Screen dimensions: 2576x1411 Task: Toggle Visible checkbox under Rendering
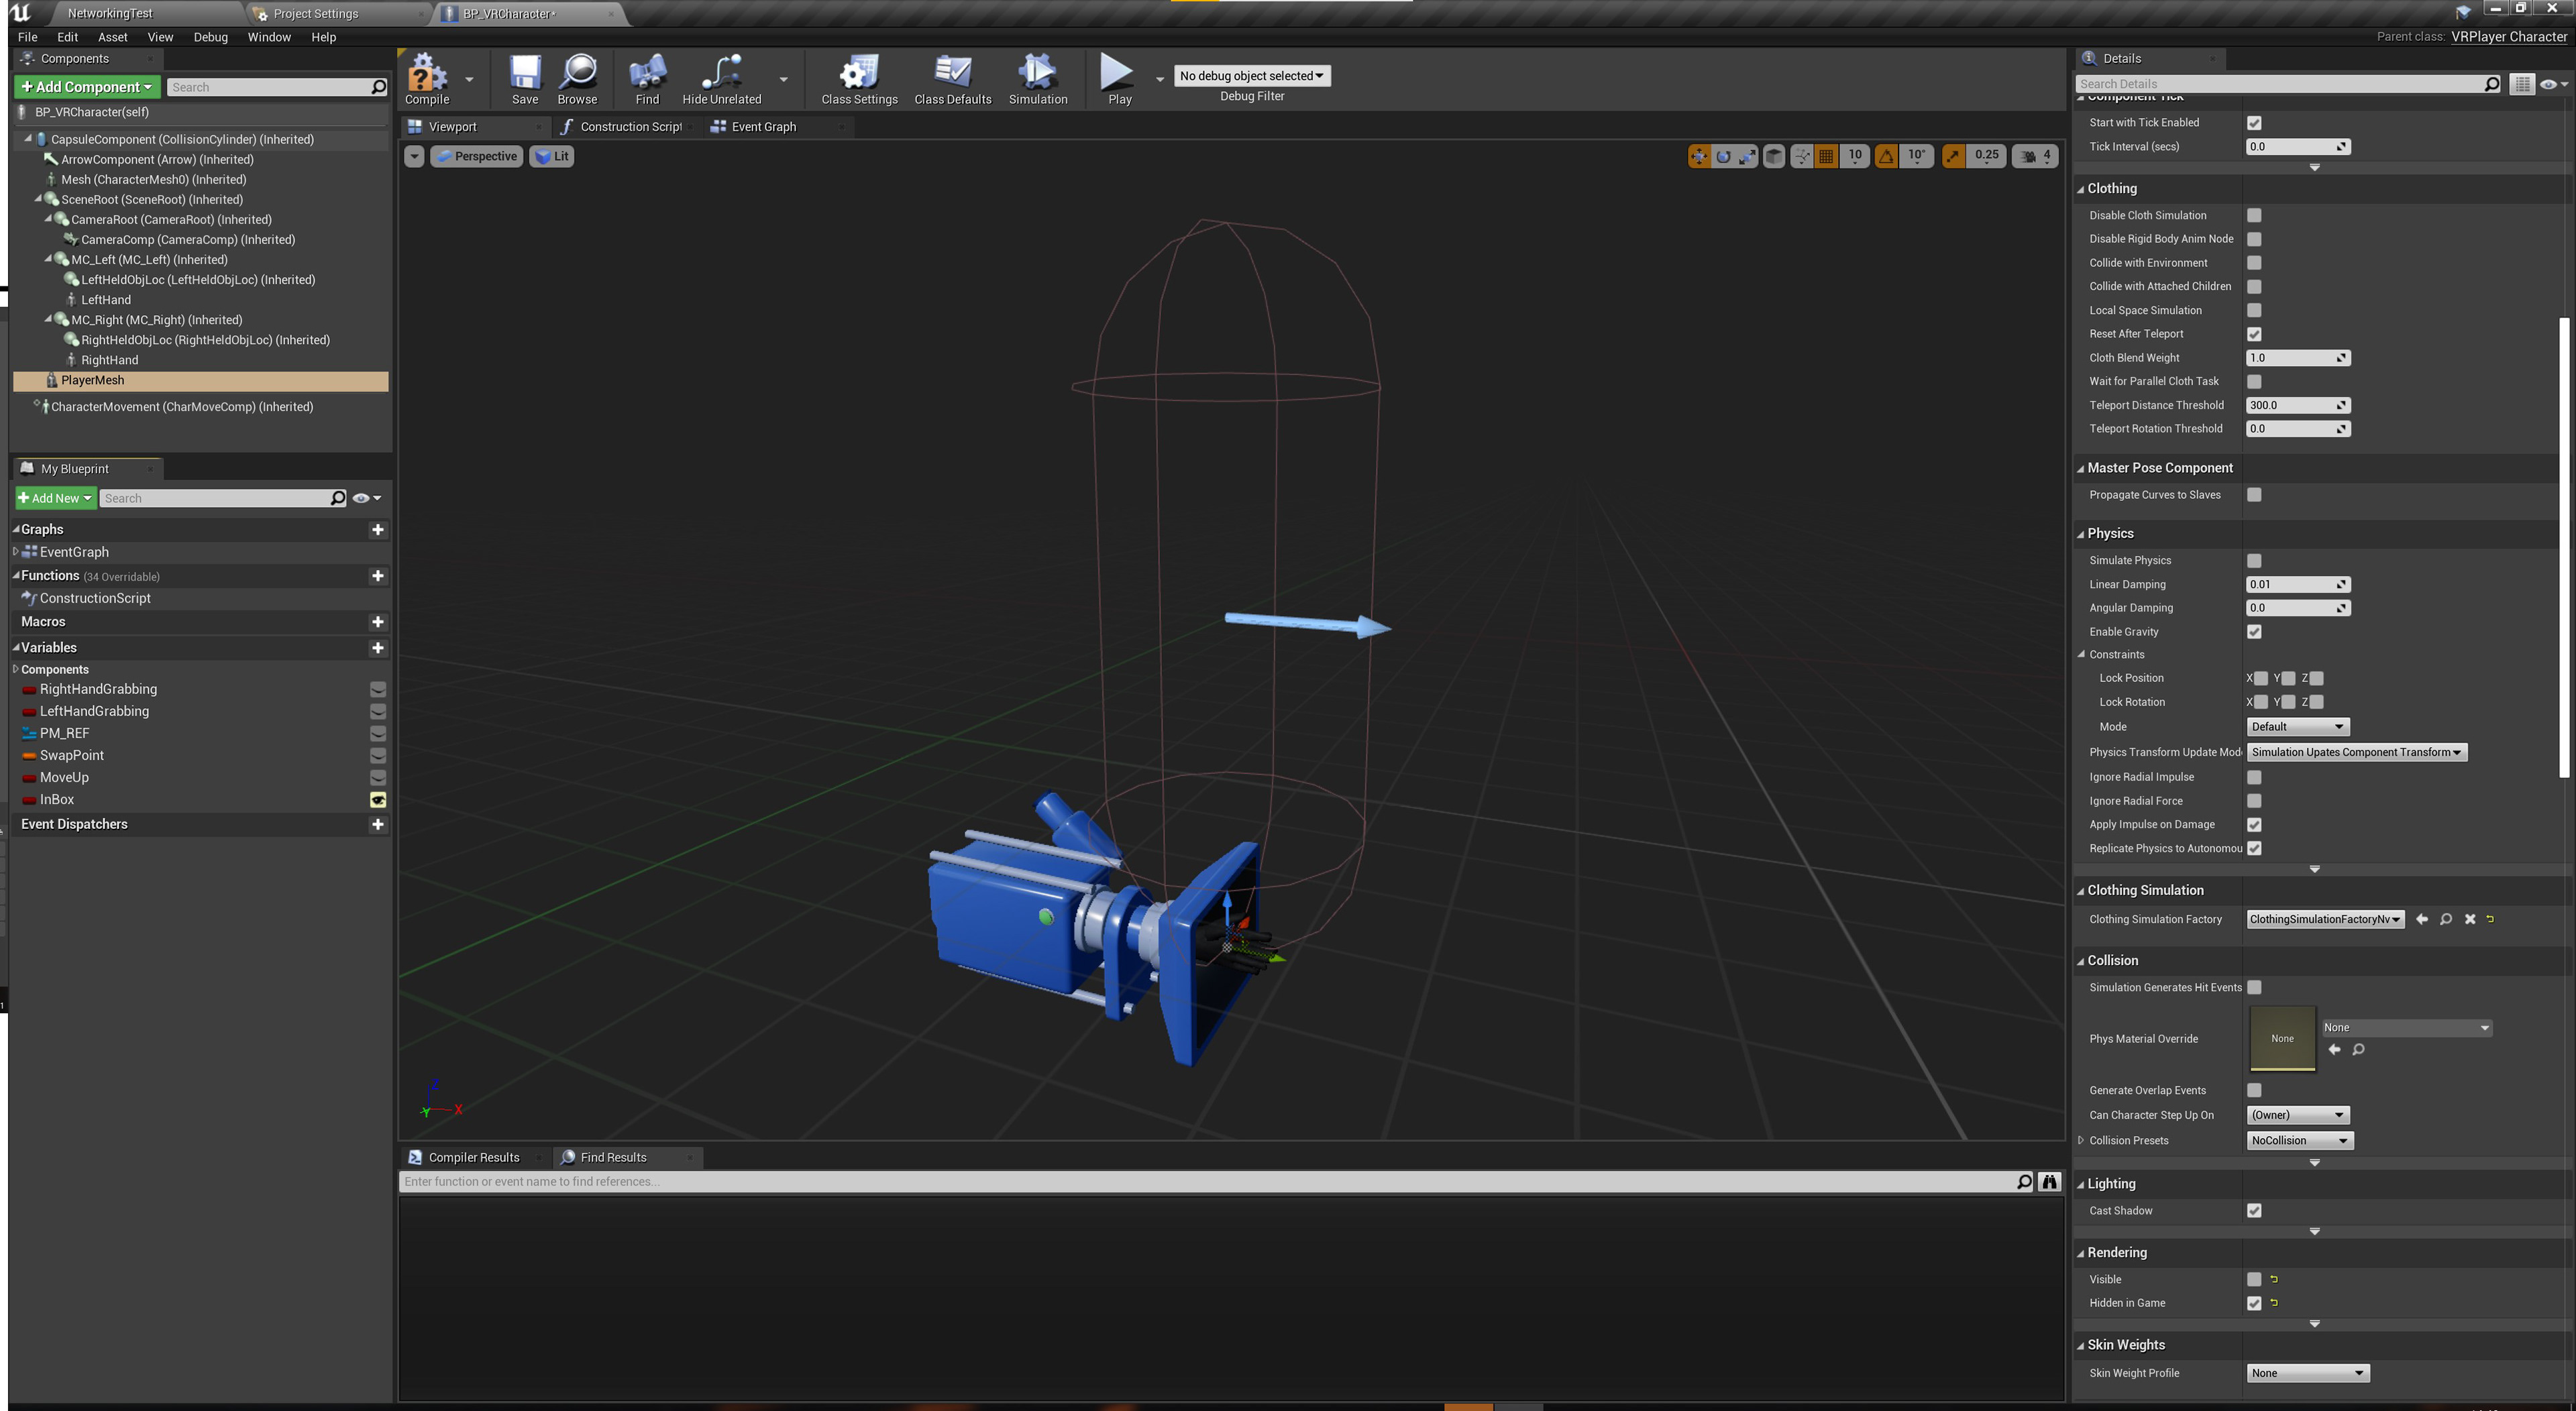coord(2254,1279)
